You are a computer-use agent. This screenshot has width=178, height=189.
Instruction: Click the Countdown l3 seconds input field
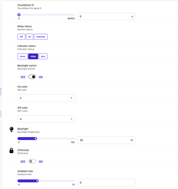106,16
